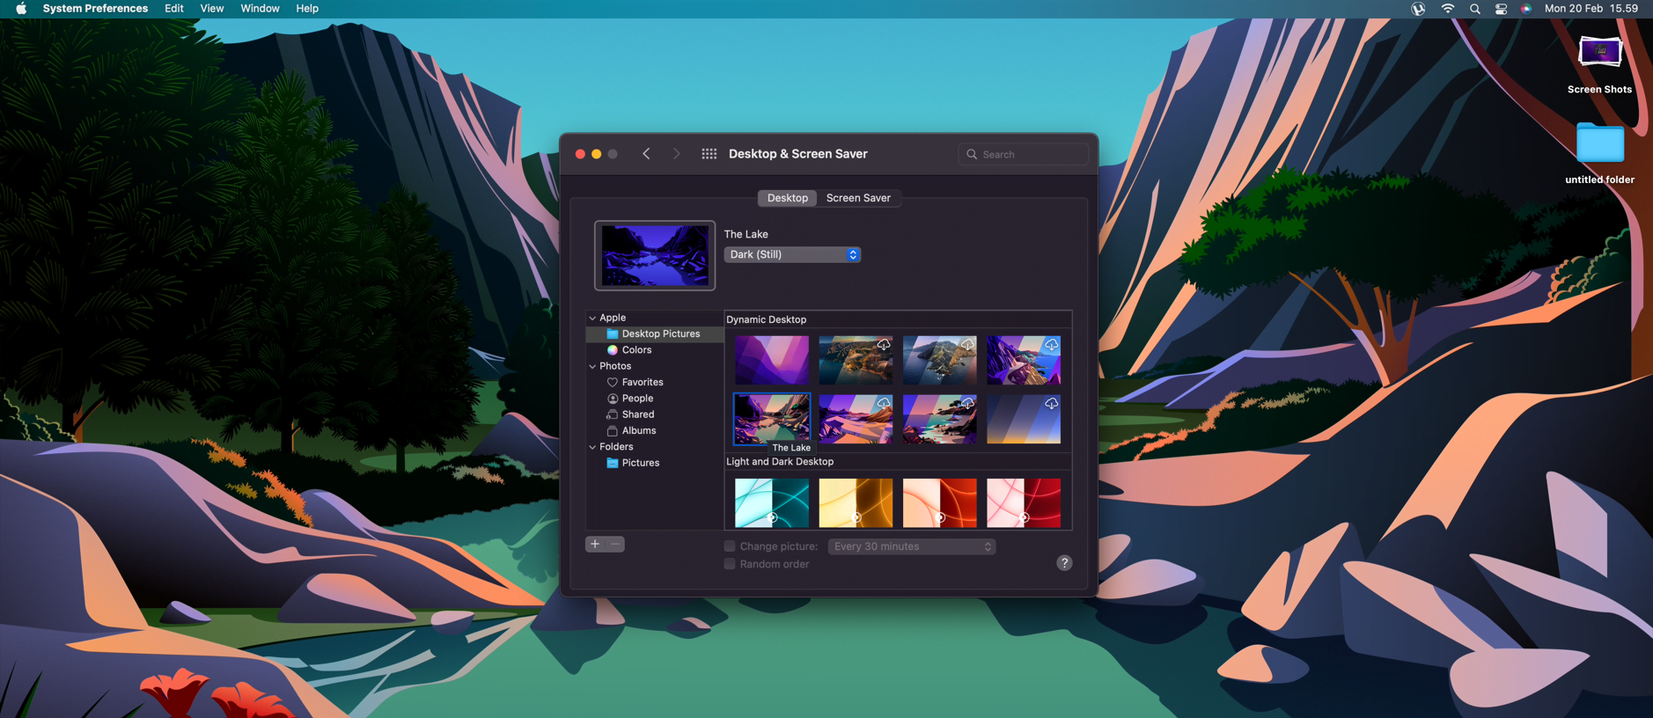1653x718 pixels.
Task: Open the Dark (Still) appearance dropdown
Action: (792, 254)
